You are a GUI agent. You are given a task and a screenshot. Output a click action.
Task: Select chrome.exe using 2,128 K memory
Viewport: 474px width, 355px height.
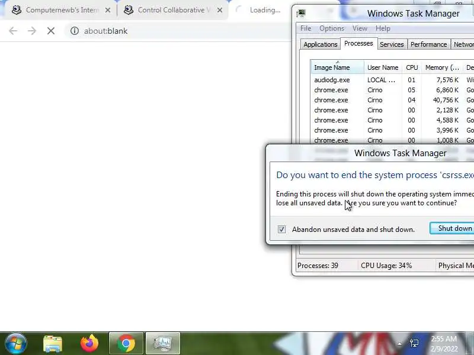click(x=392, y=110)
